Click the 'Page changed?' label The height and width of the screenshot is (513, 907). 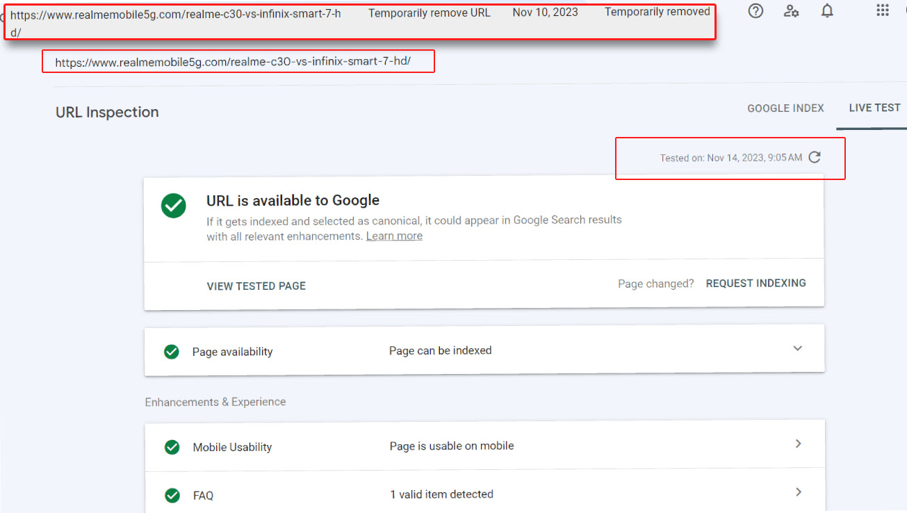[x=656, y=284]
